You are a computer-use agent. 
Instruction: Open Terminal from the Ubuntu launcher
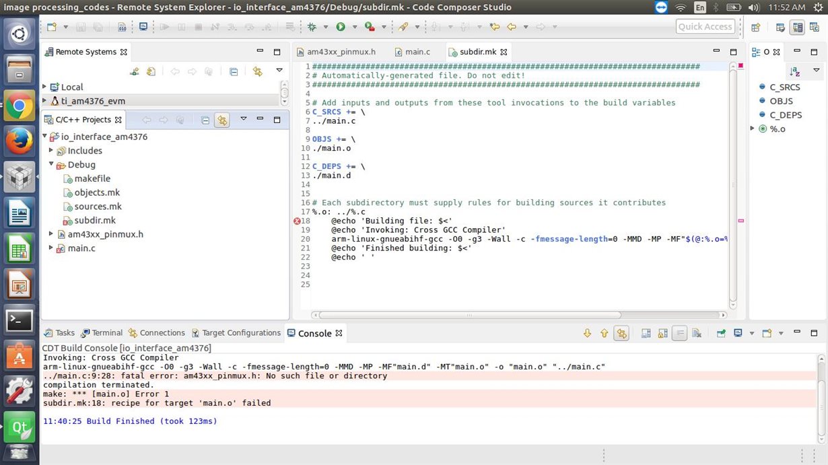pos(20,320)
